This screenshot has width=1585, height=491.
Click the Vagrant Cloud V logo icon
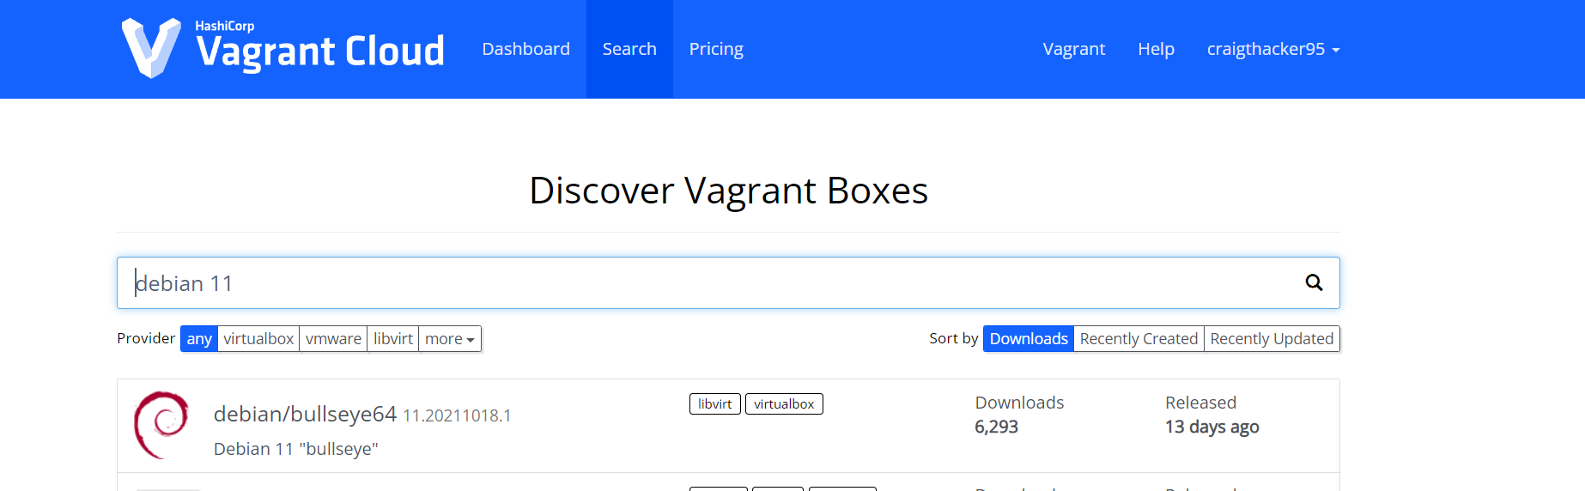tap(151, 48)
